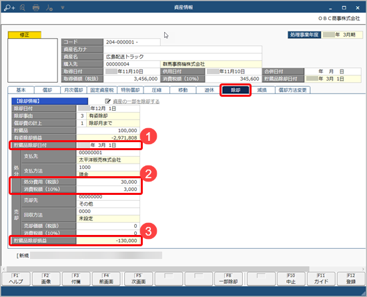
Task: Click the F12 登録 button
Action: click(351, 279)
